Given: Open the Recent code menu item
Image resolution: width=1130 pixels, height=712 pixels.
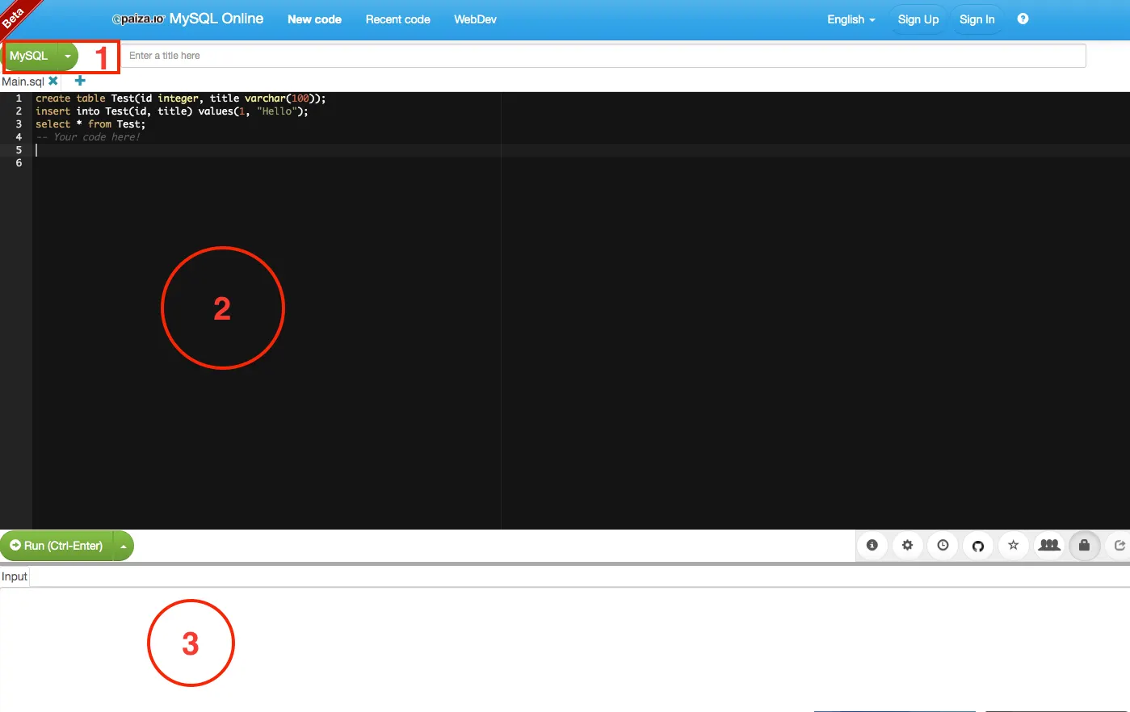Looking at the screenshot, I should click(x=397, y=19).
